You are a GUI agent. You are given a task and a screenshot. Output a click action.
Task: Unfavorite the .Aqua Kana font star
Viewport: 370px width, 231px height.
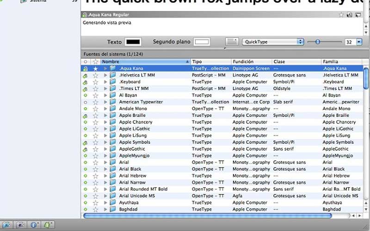click(95, 68)
